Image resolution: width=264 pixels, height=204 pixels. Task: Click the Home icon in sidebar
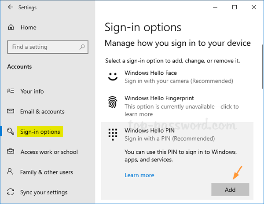coord(11,27)
